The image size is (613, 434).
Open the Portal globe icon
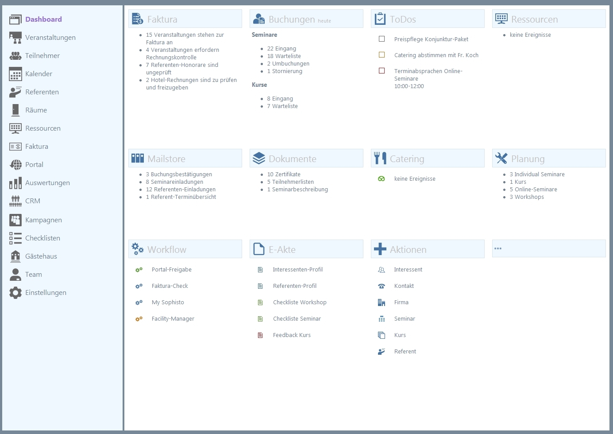15,165
